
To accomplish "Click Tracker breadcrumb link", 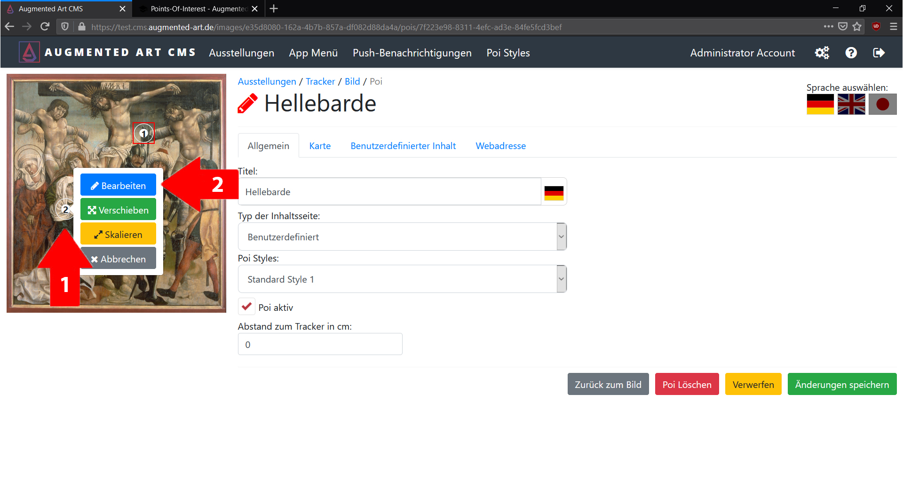I will point(320,81).
